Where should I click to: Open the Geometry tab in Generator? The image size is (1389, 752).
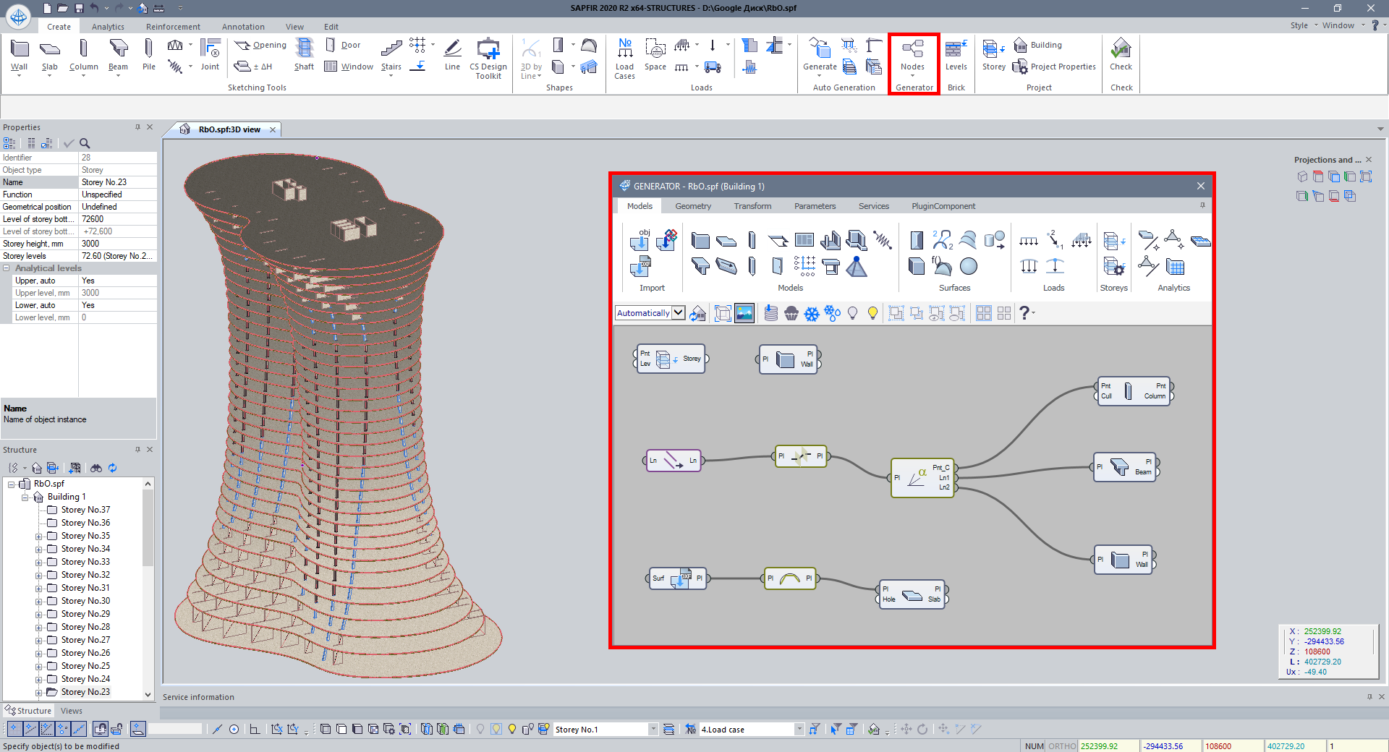point(692,206)
